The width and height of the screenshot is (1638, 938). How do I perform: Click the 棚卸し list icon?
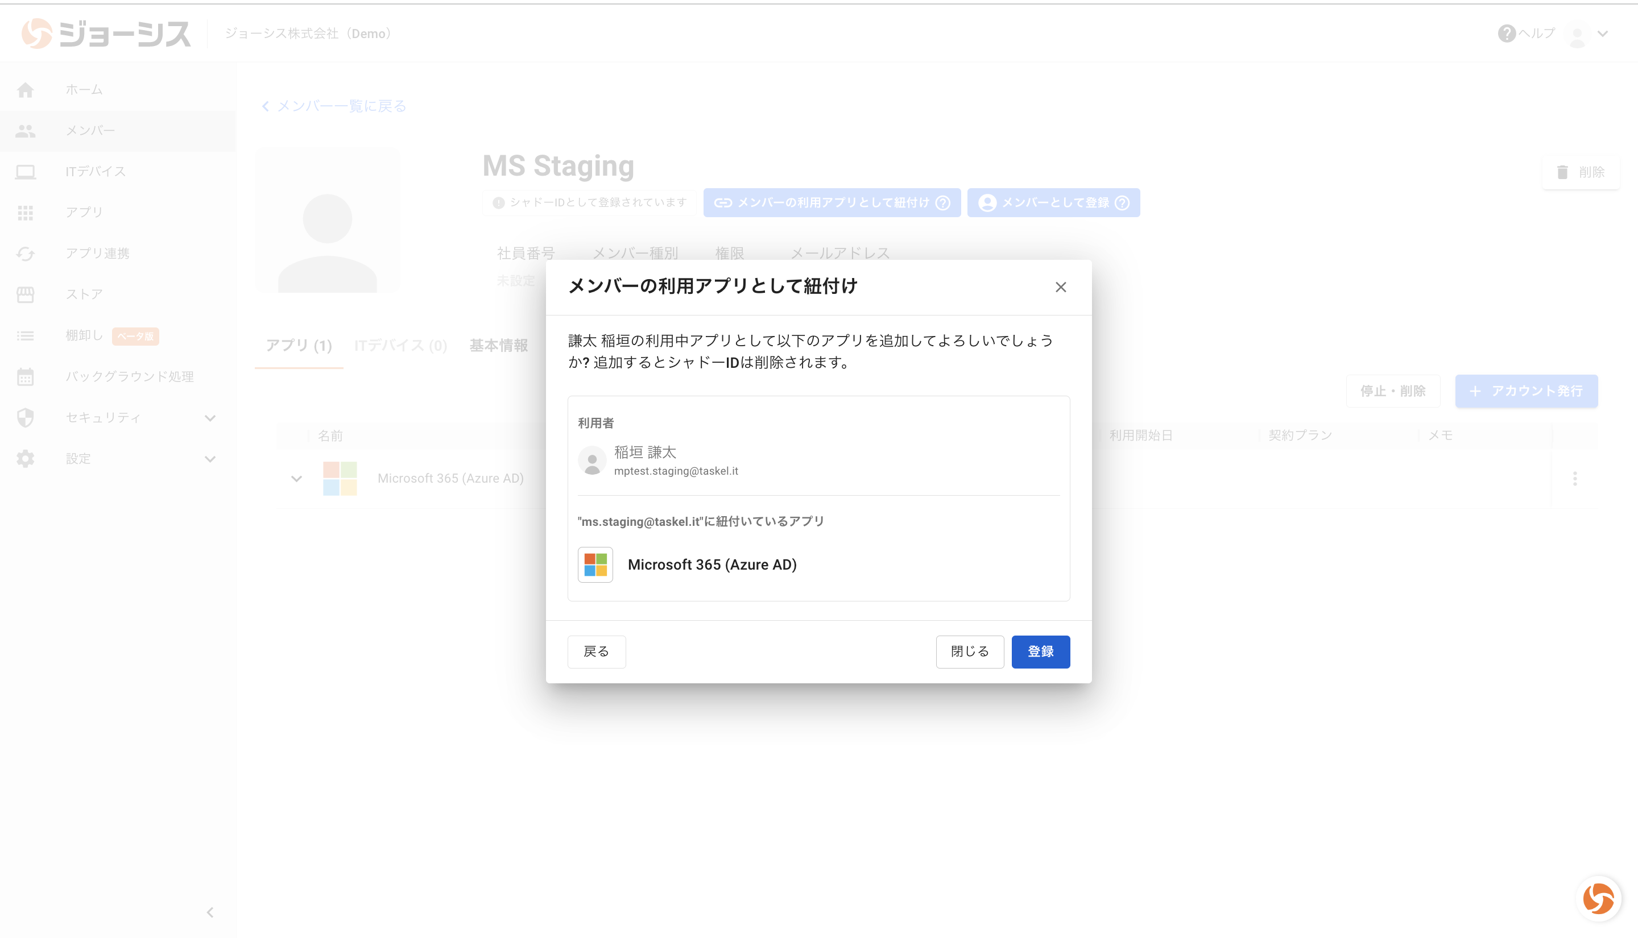pyautogui.click(x=26, y=335)
